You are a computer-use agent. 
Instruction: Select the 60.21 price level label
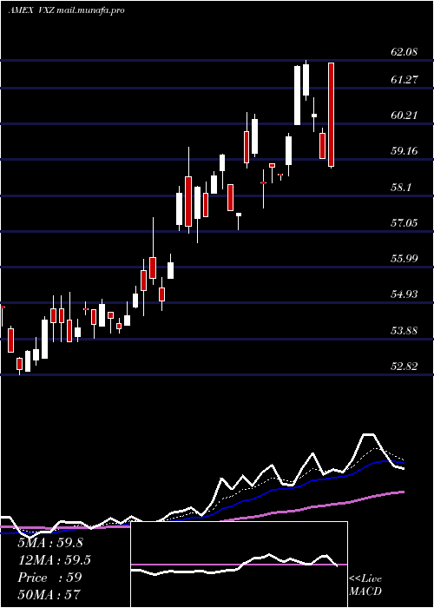[404, 116]
